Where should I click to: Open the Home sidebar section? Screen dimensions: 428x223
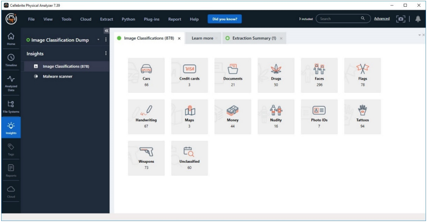point(11,39)
